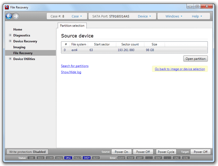
Task: Click the Case #: 8 label
Action: pos(57,16)
